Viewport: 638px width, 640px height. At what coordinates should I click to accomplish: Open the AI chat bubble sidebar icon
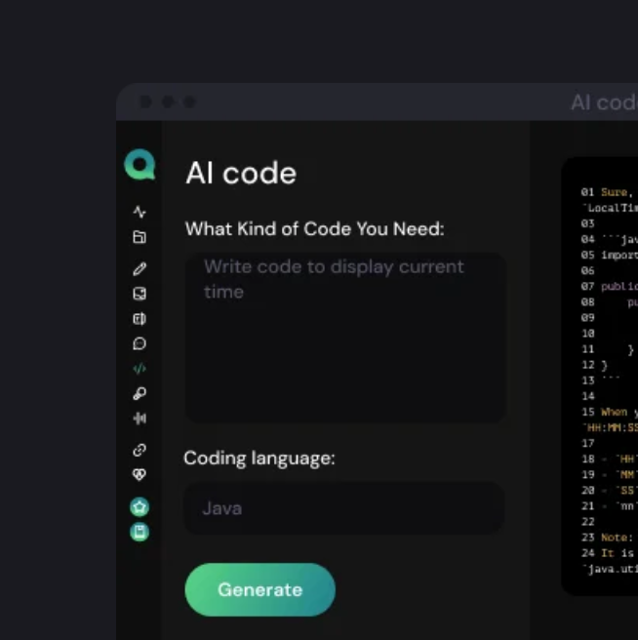[140, 343]
